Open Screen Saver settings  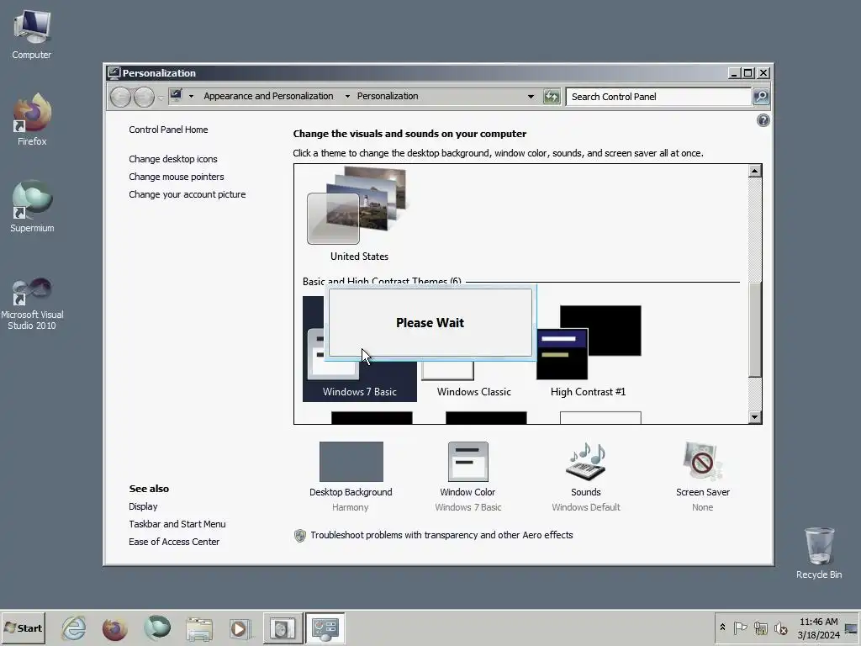pos(702,477)
